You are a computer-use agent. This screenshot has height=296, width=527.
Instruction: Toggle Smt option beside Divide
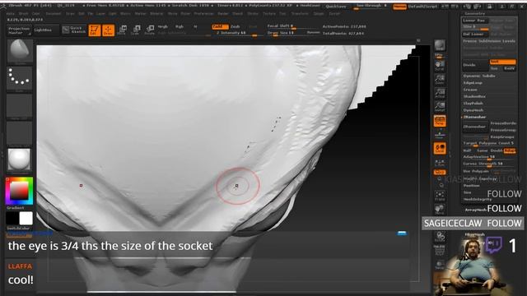(502, 62)
